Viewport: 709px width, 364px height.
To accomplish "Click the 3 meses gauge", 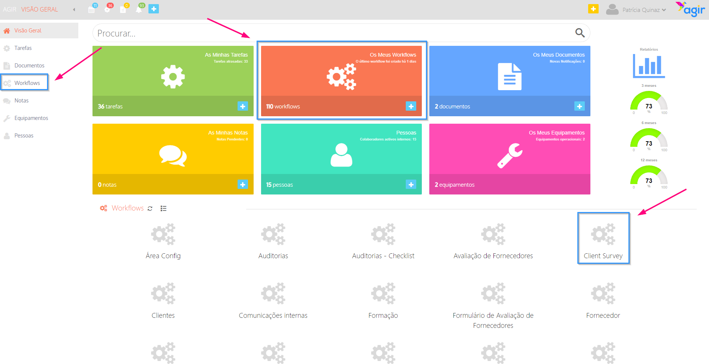I will (x=649, y=102).
